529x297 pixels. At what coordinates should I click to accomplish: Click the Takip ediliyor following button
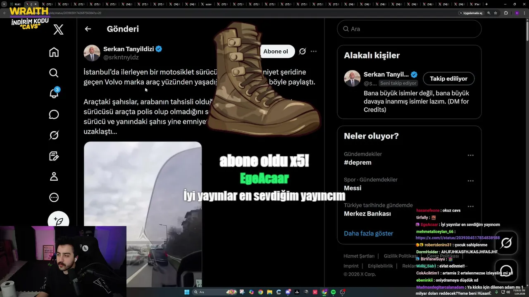(x=448, y=78)
